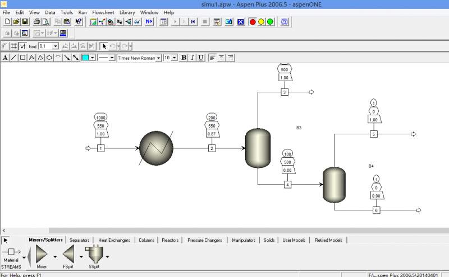Save the simulation with the floppy icon
The width and height of the screenshot is (449, 277).
tap(25, 22)
